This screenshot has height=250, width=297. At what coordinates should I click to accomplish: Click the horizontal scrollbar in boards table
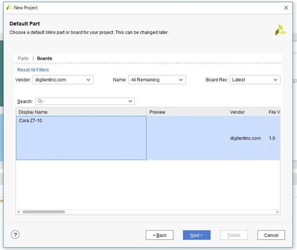tap(43, 212)
